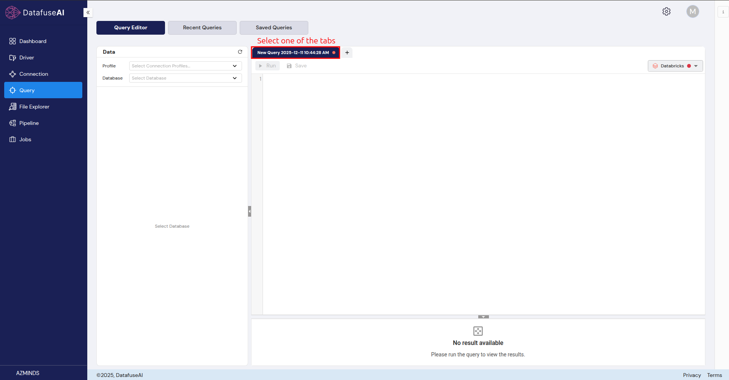Open the settings gear menu
The height and width of the screenshot is (380, 729).
click(x=666, y=11)
